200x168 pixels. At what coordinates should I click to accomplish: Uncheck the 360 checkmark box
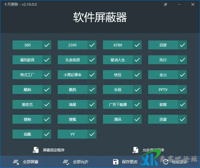(47, 45)
